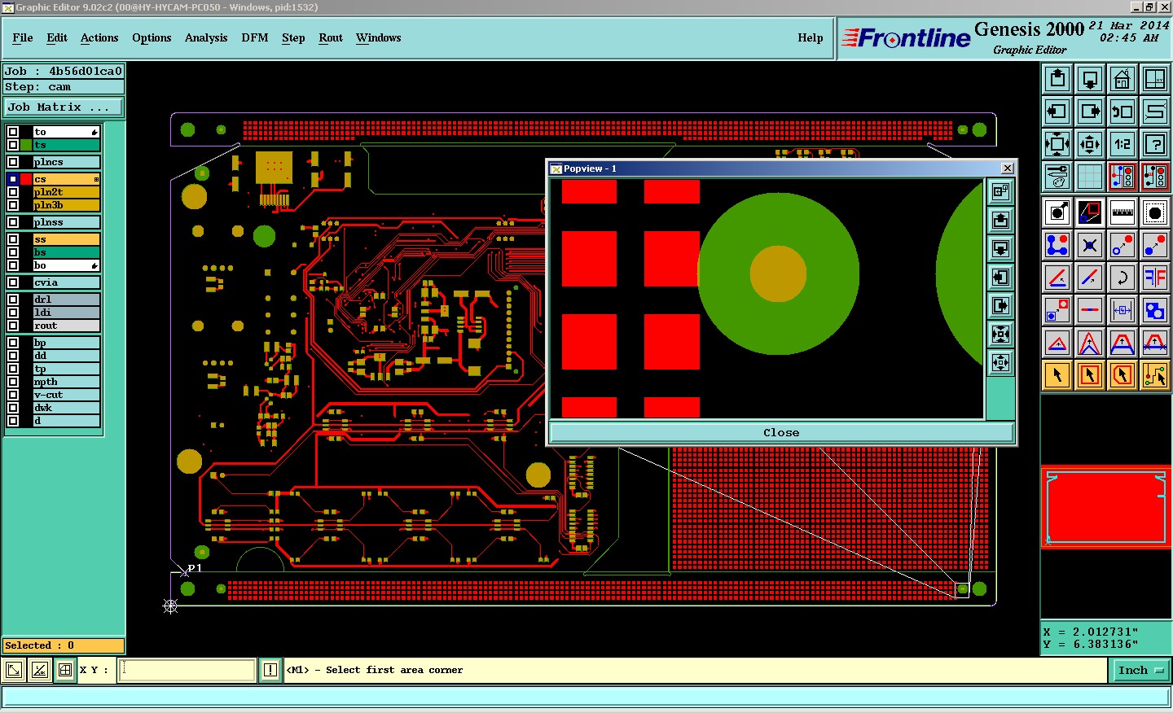Click the Help button in the menu bar
Image resolution: width=1173 pixels, height=713 pixels.
(x=810, y=38)
